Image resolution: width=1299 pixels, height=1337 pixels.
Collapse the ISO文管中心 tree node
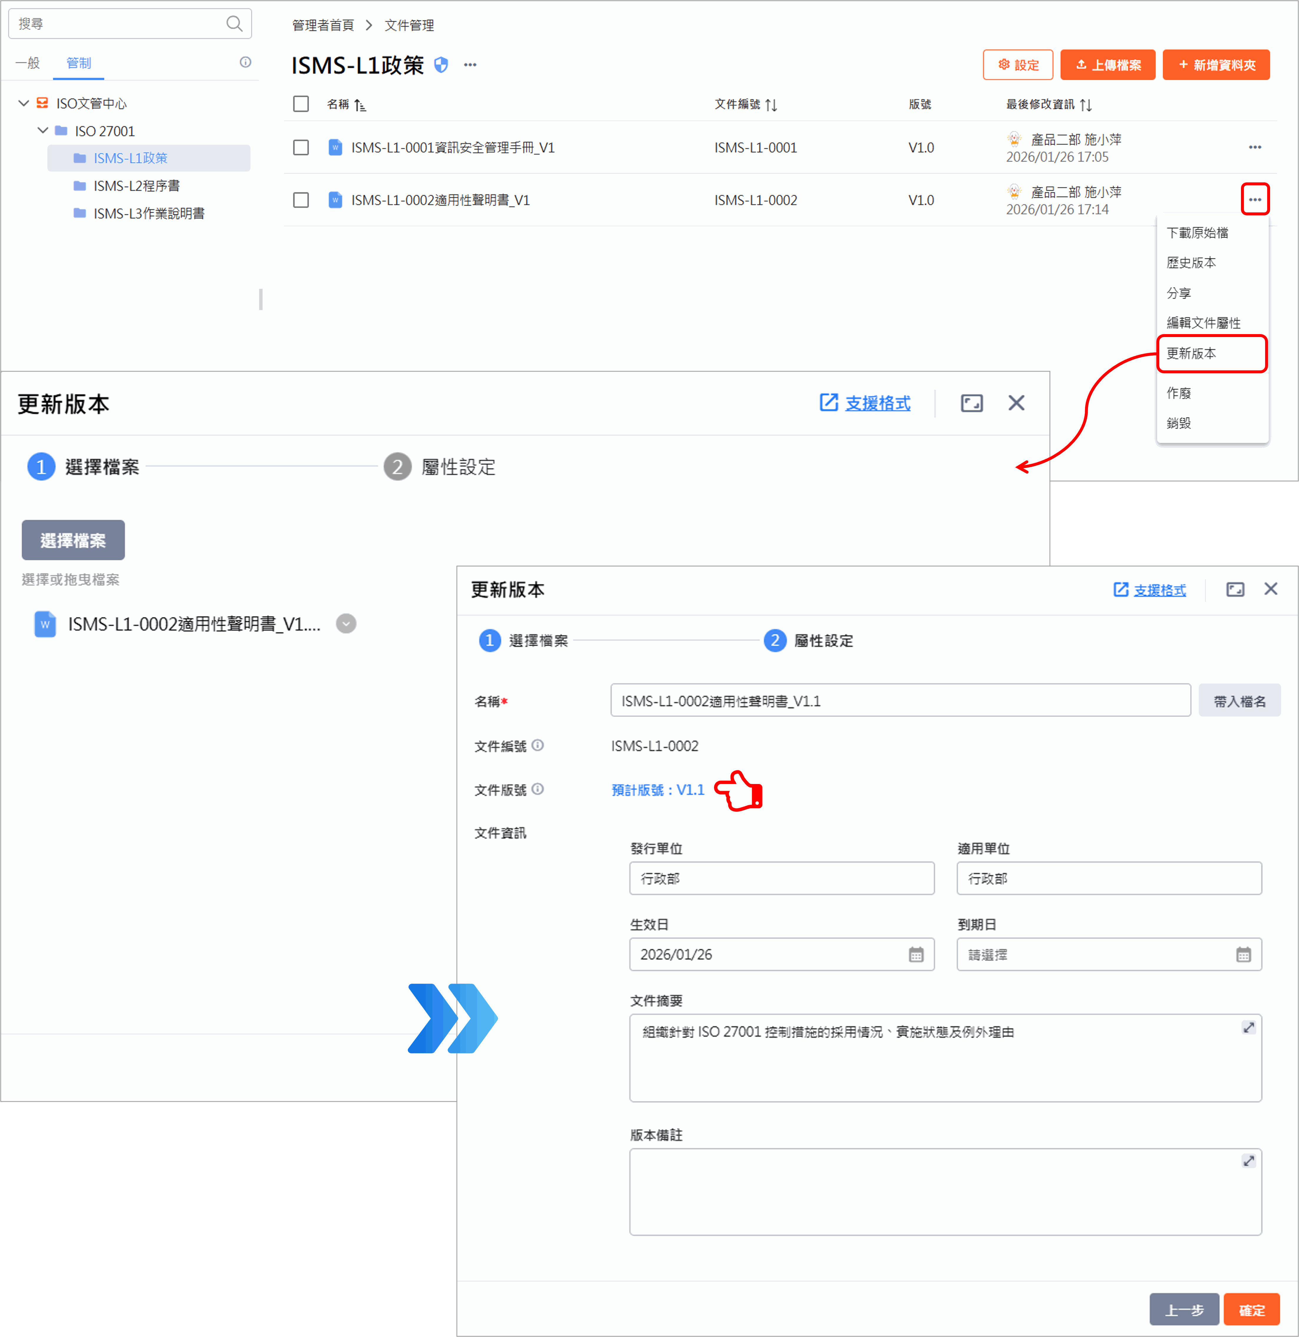(x=23, y=103)
